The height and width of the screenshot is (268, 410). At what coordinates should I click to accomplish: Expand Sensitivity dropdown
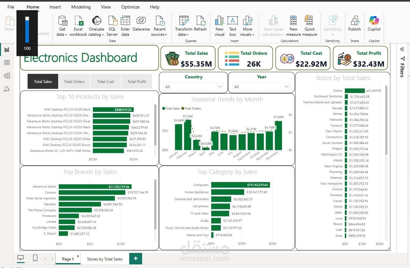[333, 34]
